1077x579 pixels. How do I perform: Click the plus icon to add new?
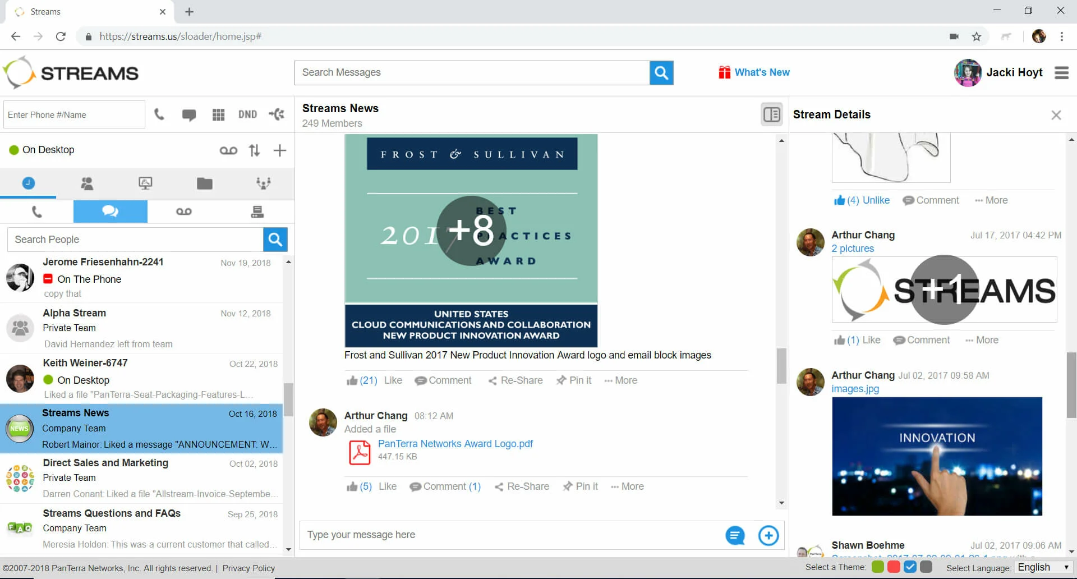pos(279,150)
